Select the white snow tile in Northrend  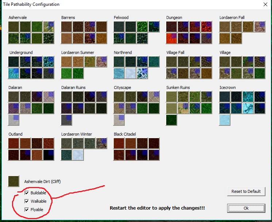click(x=131, y=73)
